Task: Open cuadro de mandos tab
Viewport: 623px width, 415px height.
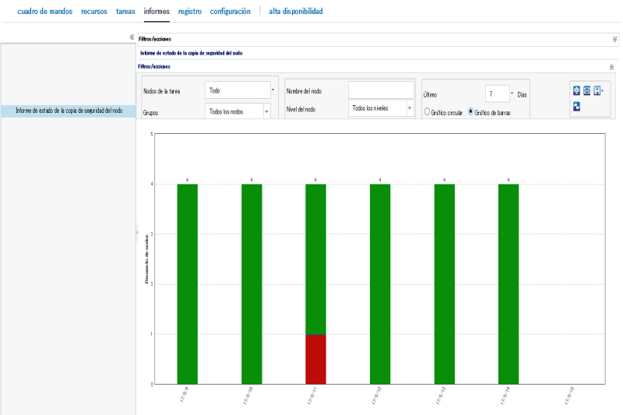Action: (x=45, y=12)
